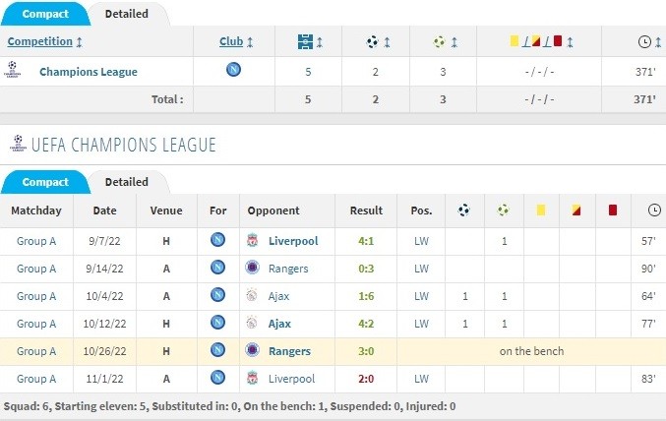The width and height of the screenshot is (666, 421).
Task: Switch to the Detailed tab above match list
Action: coord(127,182)
